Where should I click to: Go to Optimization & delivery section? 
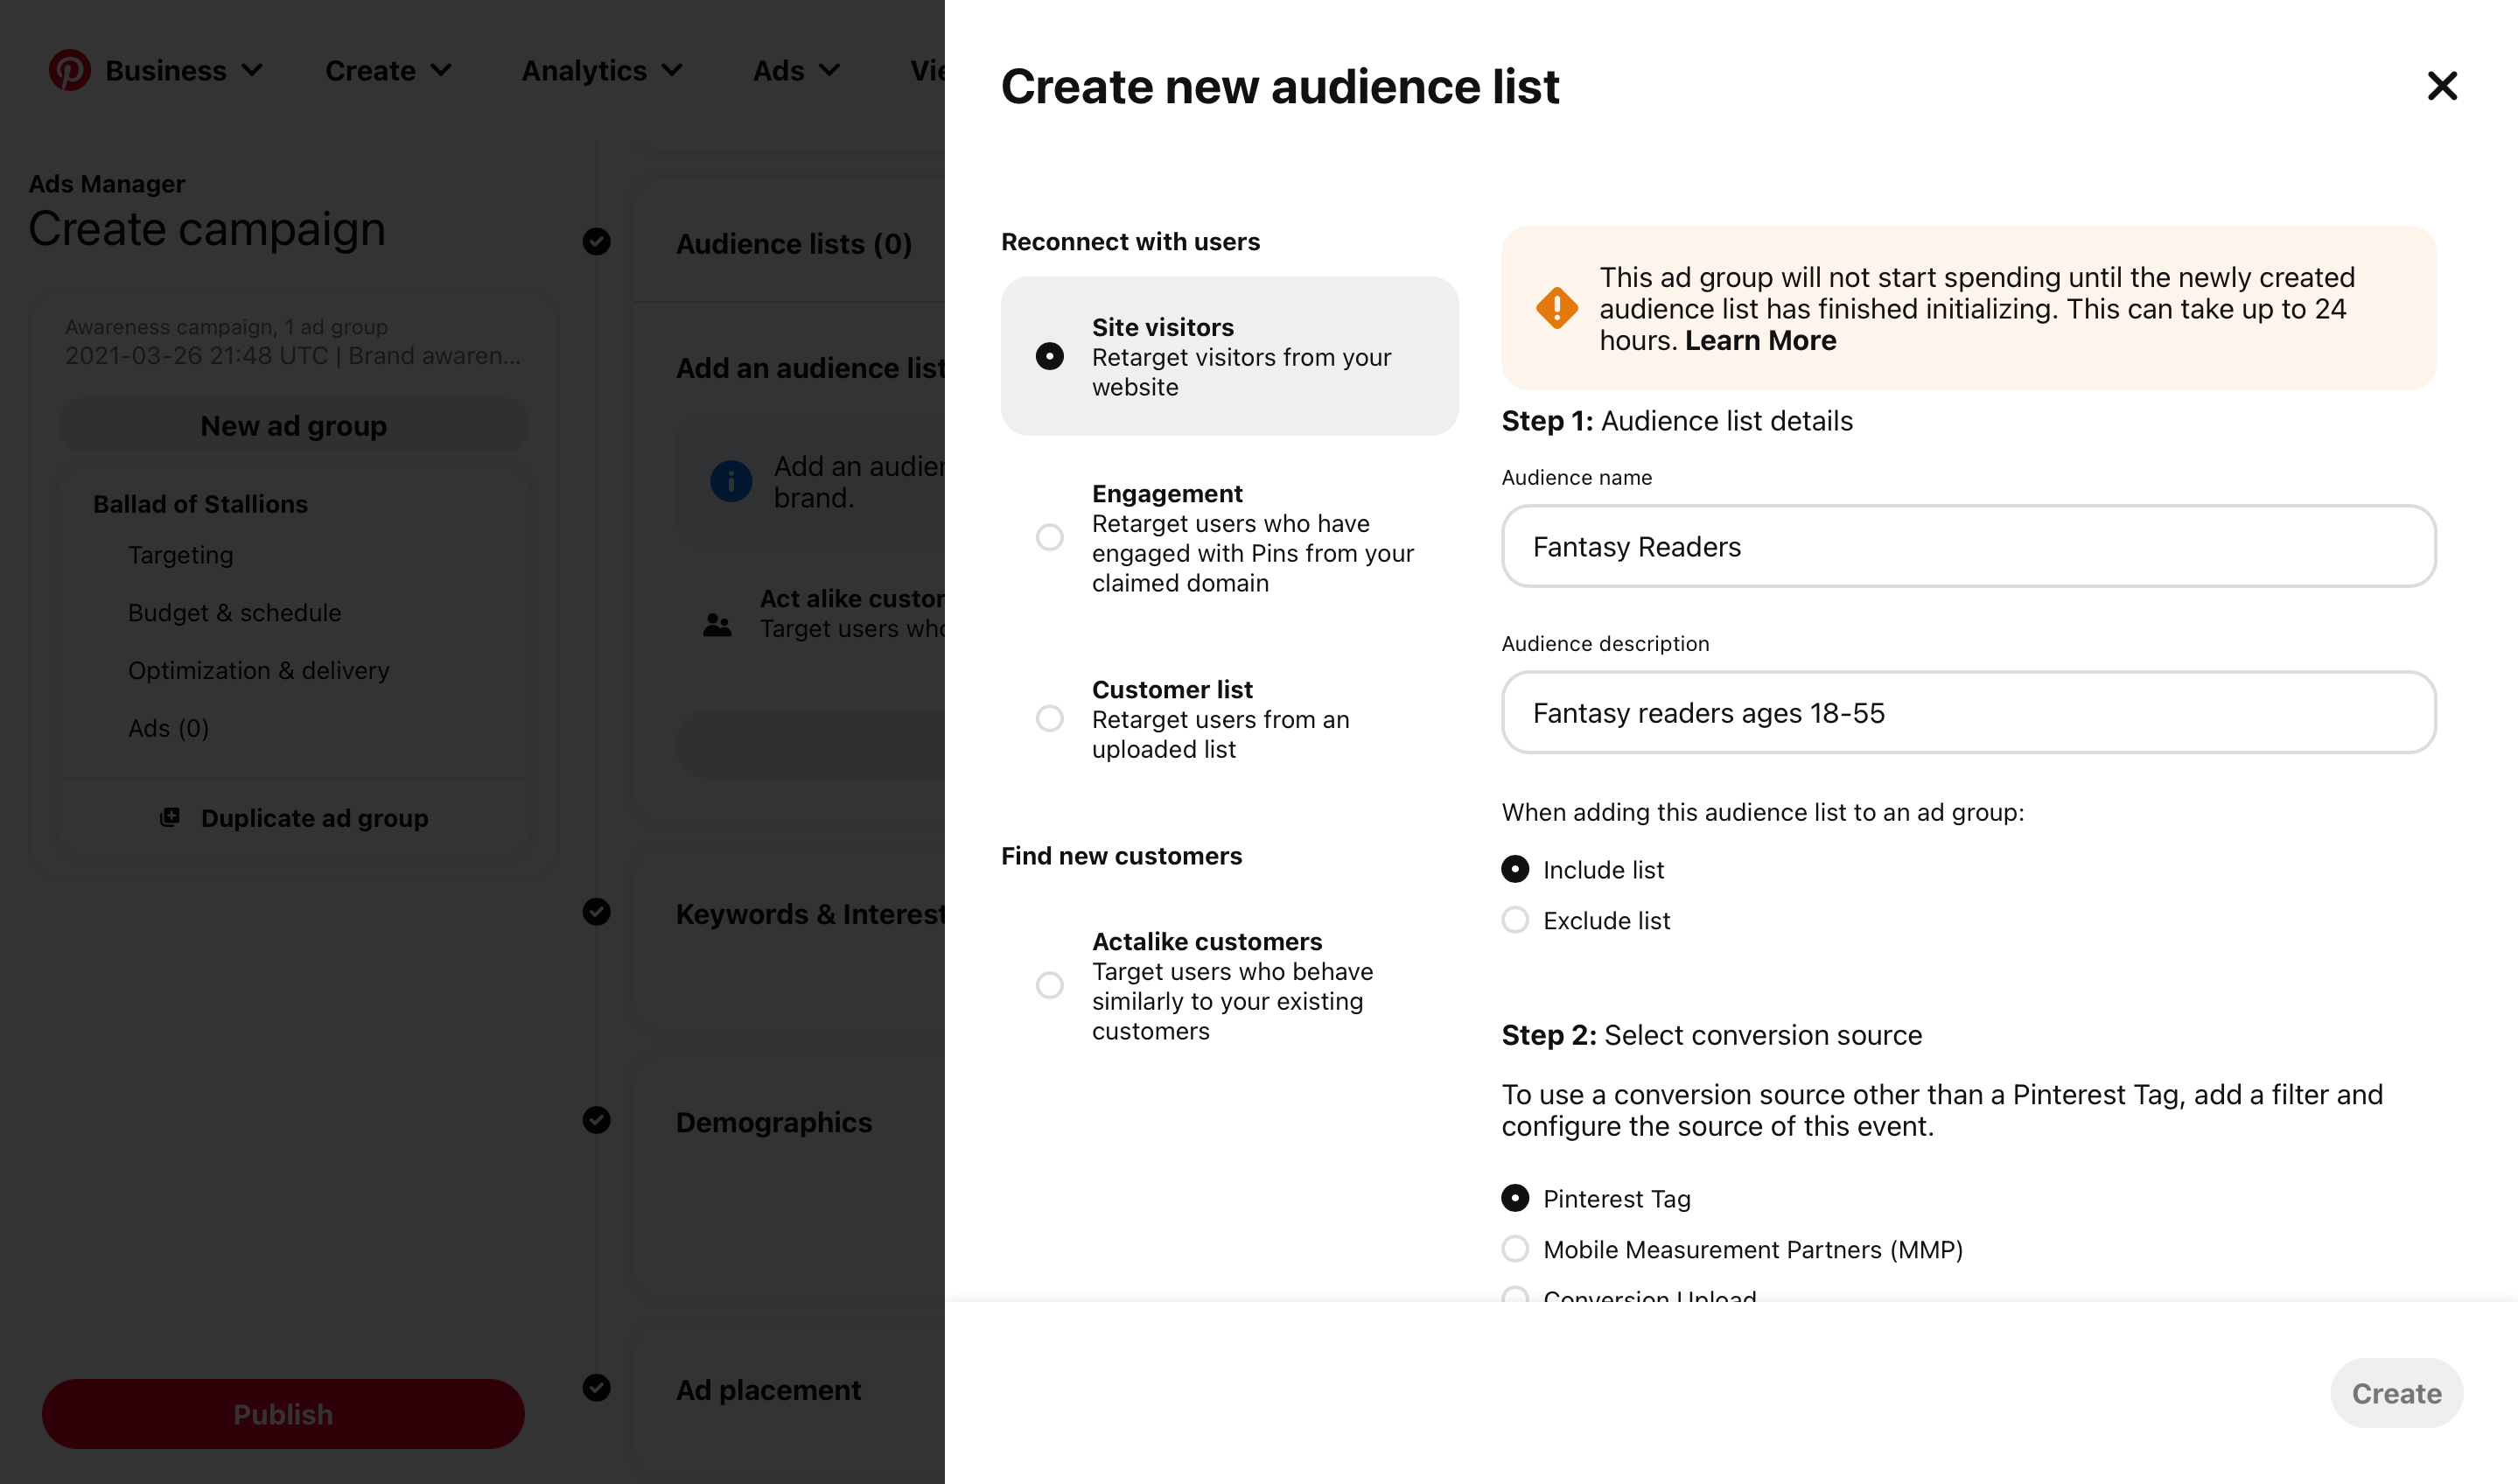click(x=258, y=670)
